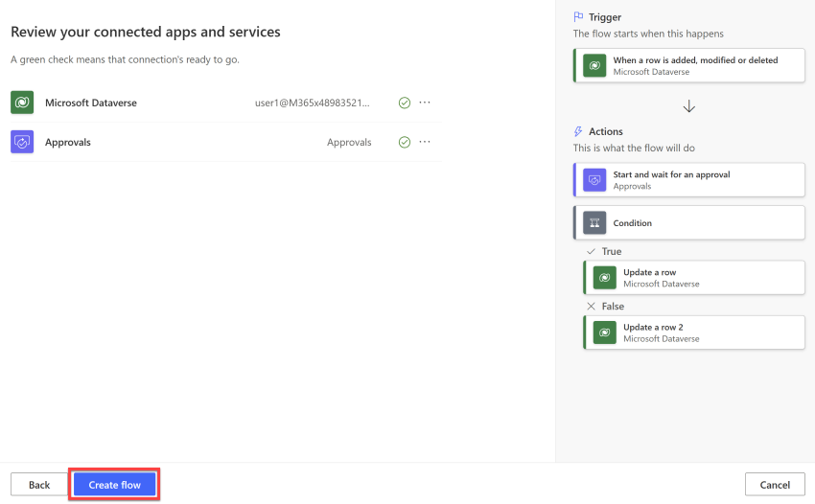This screenshot has height=504, width=815.
Task: Click the 'A green check means' description text
Action: (125, 59)
